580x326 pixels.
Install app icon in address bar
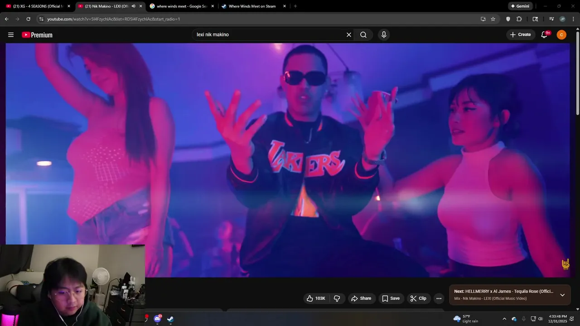483,19
